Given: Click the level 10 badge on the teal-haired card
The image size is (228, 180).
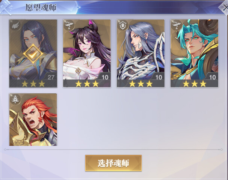Looking at the screenshot, I should click(212, 77).
